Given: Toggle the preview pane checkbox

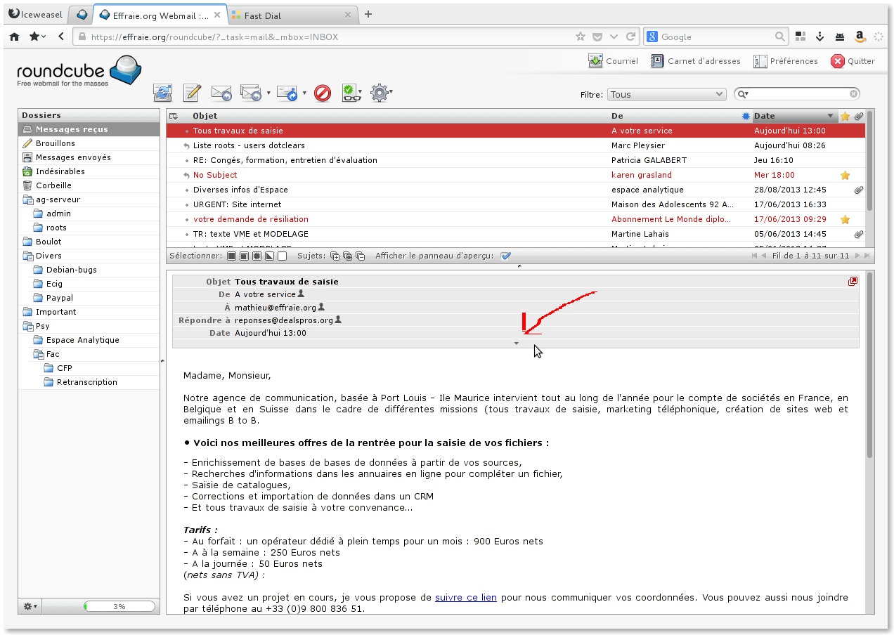Looking at the screenshot, I should click(505, 256).
